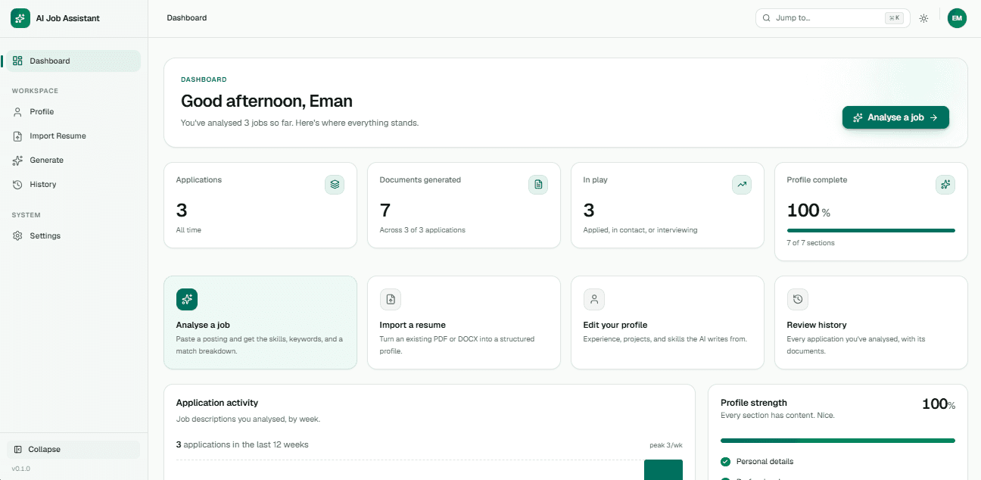Click the In play trend arrow icon
The width and height of the screenshot is (981, 480).
742,184
